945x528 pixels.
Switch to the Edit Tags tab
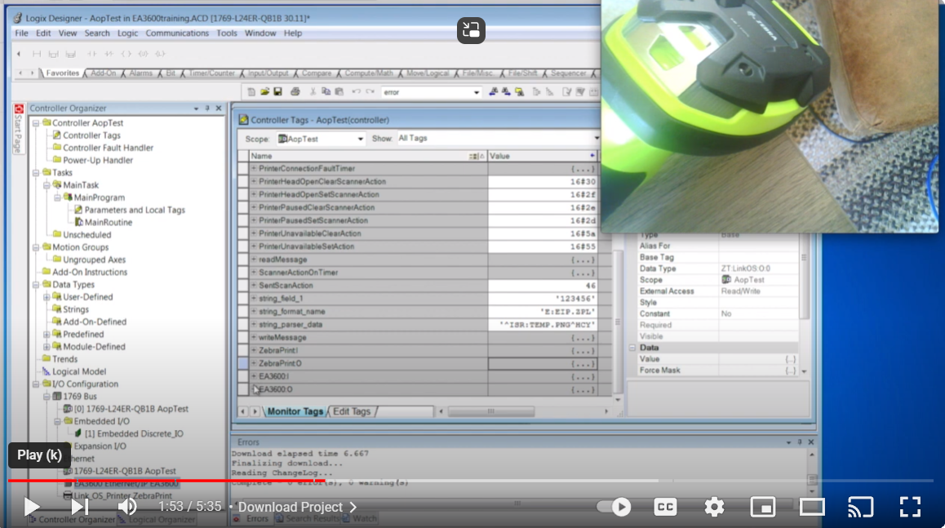tap(352, 411)
